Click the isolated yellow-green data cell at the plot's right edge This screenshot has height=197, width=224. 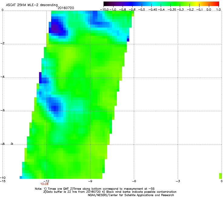[x=220, y=176]
